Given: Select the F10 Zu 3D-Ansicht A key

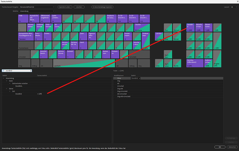Looking at the screenshot, I should (123, 19).
